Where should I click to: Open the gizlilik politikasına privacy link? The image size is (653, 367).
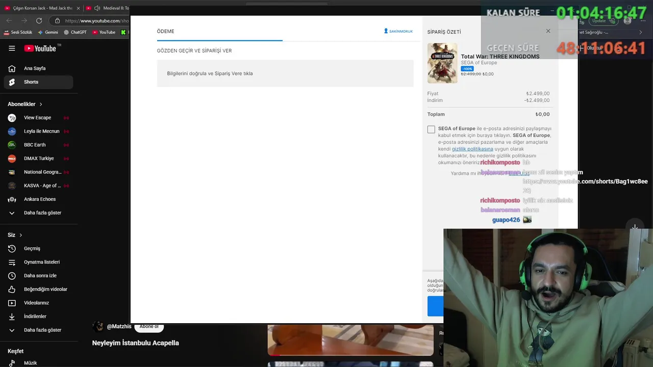pyautogui.click(x=472, y=149)
